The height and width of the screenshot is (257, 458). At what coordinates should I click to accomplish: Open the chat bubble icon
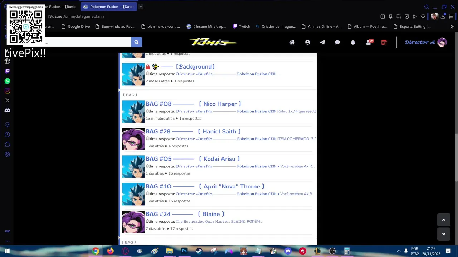point(337,42)
